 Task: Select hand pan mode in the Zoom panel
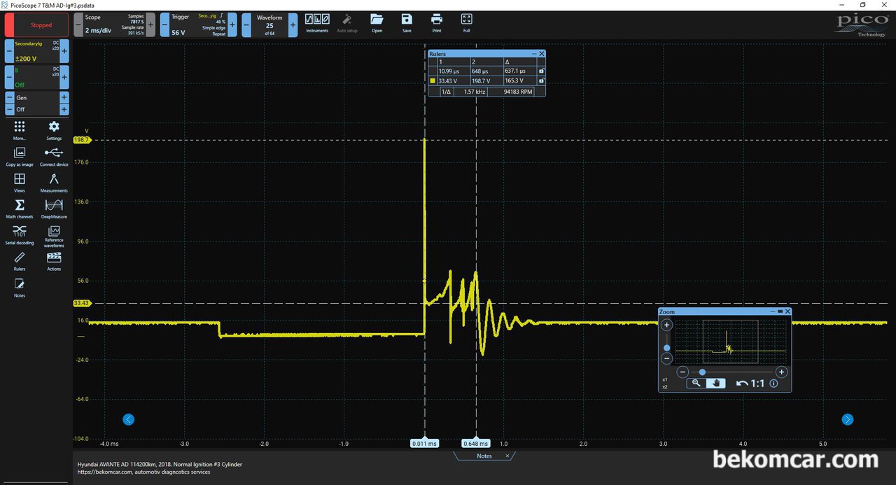pyautogui.click(x=715, y=383)
